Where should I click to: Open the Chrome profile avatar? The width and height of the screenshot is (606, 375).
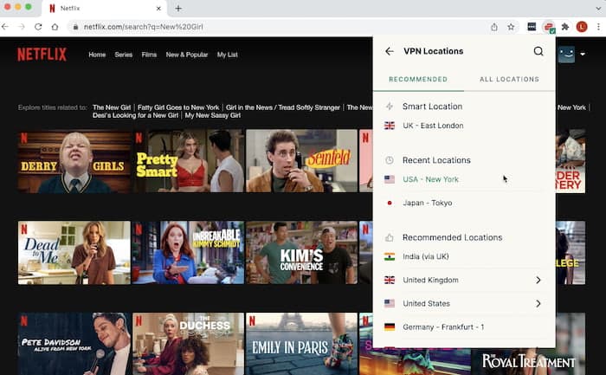(582, 27)
